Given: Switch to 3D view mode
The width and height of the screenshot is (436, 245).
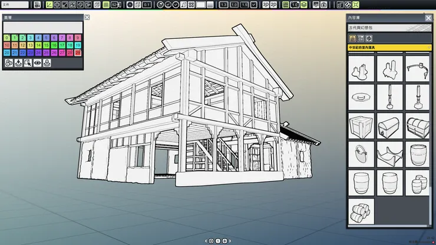Looking at the screenshot, I should (x=266, y=5).
